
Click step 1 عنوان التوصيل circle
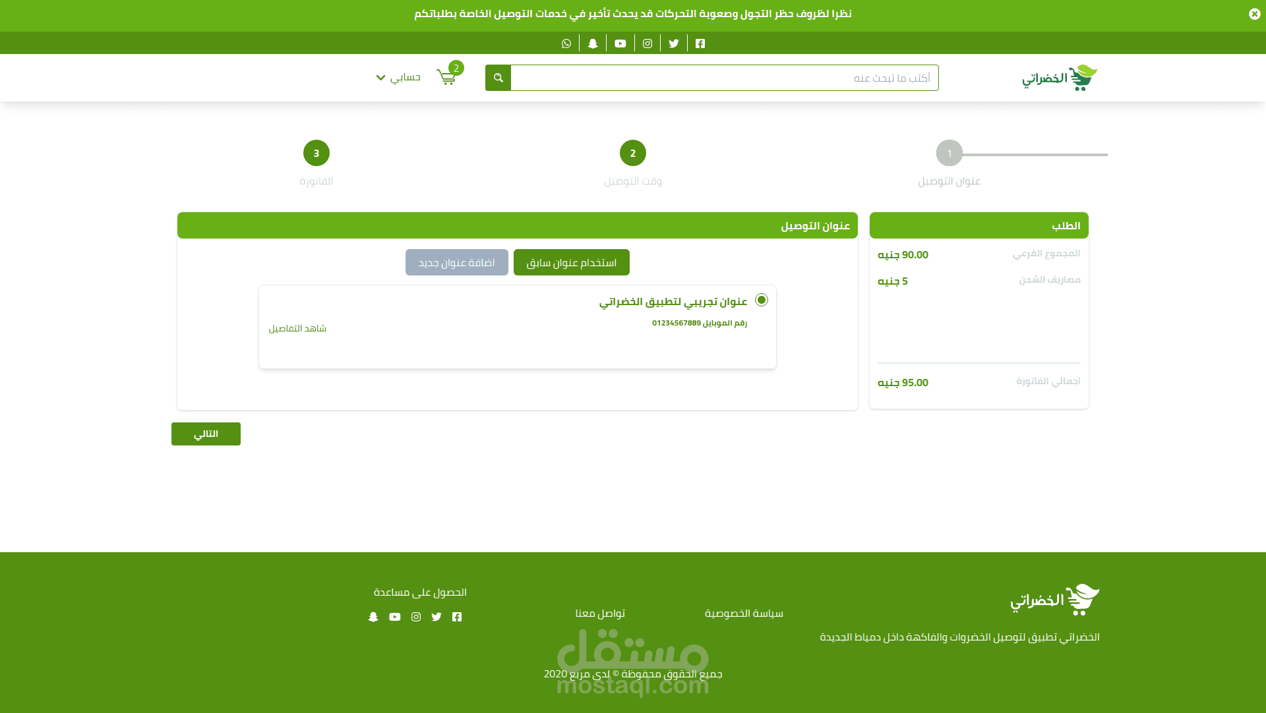pos(950,153)
